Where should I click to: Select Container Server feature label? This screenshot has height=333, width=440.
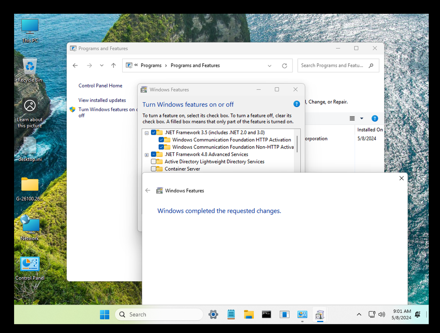tap(182, 169)
